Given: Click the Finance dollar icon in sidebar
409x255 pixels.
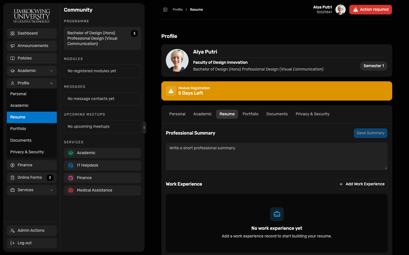Looking at the screenshot, I should pyautogui.click(x=12, y=165).
